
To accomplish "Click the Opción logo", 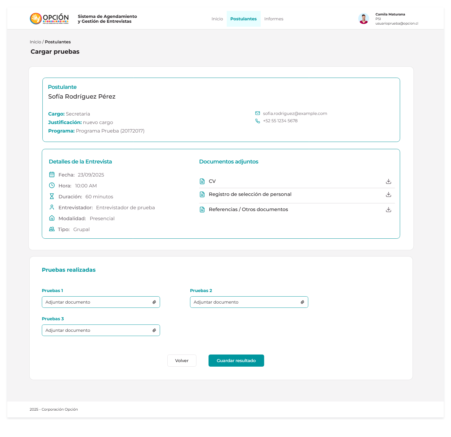I will (49, 19).
